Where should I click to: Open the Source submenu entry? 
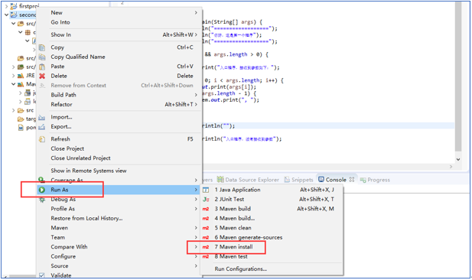(x=119, y=266)
